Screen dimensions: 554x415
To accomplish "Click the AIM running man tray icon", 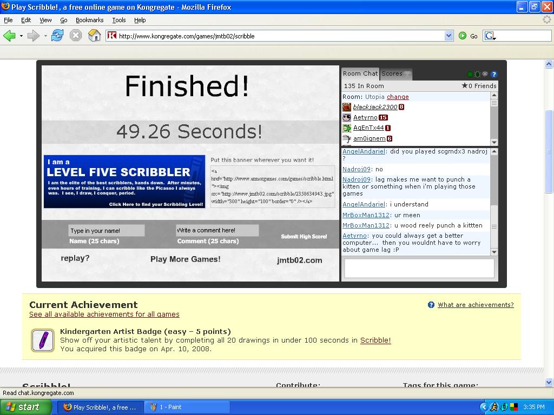I will coord(494,407).
